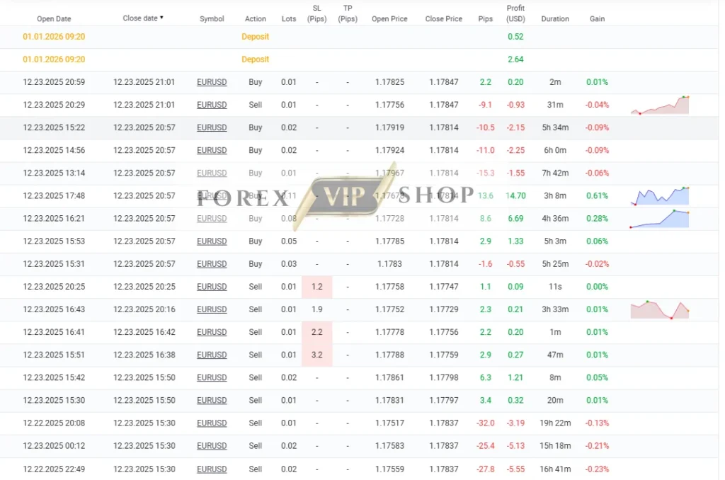Select the -5.55 profit value
Viewport: 725px width, 480px height.
tap(515, 469)
